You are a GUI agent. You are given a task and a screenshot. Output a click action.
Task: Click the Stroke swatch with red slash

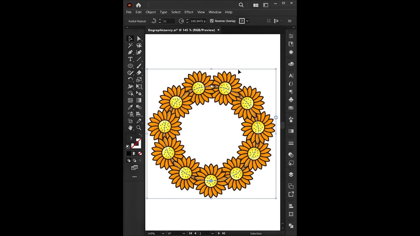(136, 144)
